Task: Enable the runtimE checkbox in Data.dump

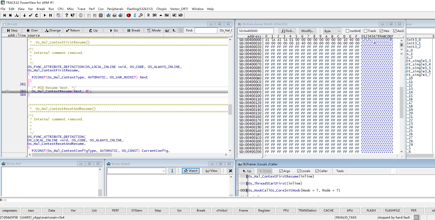Action: 347,31
